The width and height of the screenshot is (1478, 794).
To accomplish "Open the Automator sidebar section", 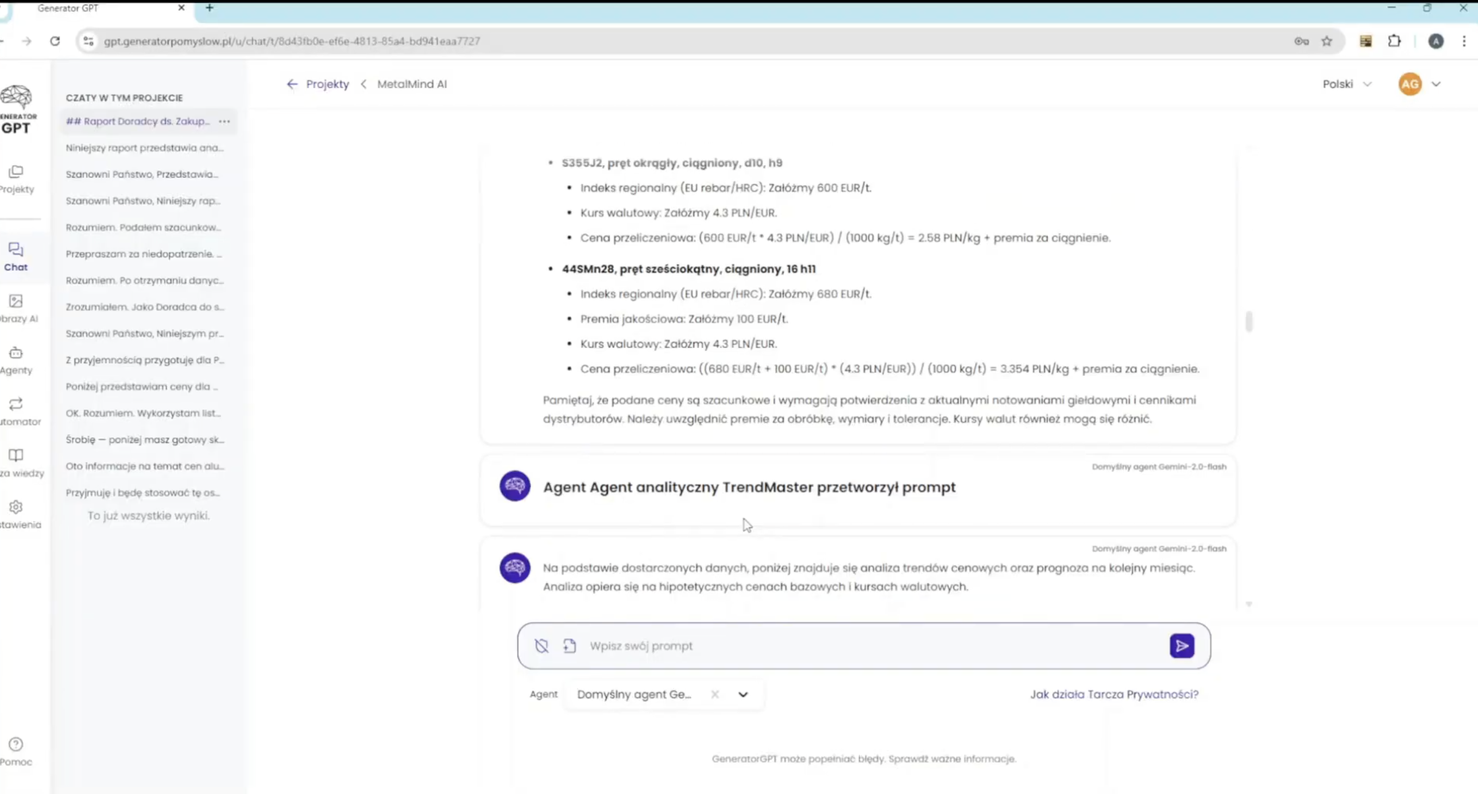I will tap(16, 411).
